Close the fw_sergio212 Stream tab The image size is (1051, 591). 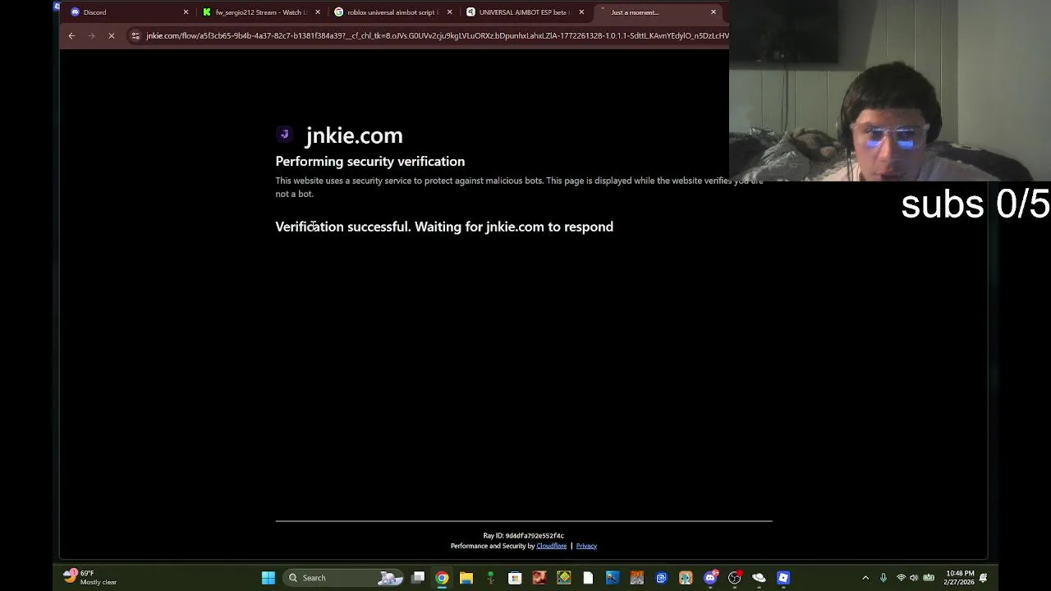(317, 12)
